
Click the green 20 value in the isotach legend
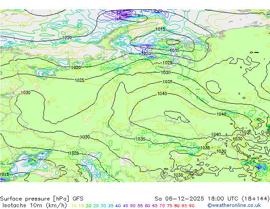pyautogui.click(x=89, y=206)
